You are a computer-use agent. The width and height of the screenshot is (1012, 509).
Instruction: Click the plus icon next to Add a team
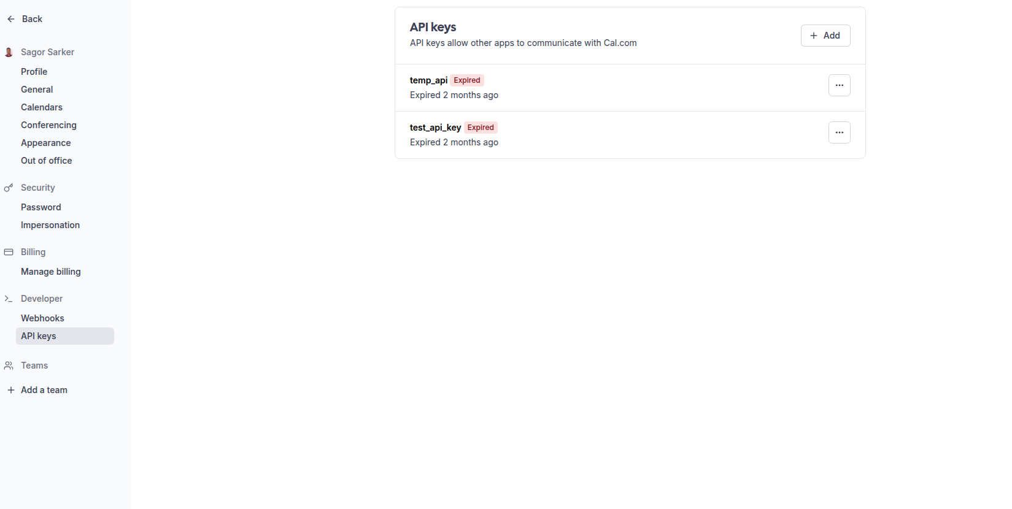10,390
